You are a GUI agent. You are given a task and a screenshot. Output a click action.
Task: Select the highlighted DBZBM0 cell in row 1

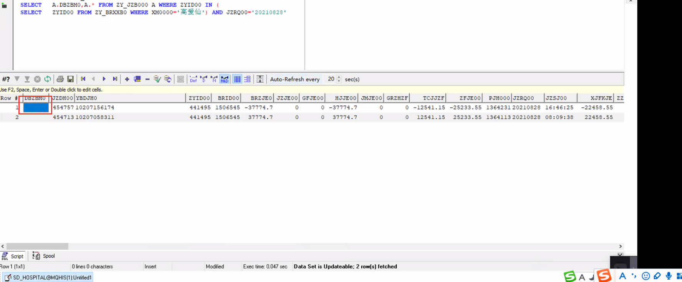coord(36,108)
